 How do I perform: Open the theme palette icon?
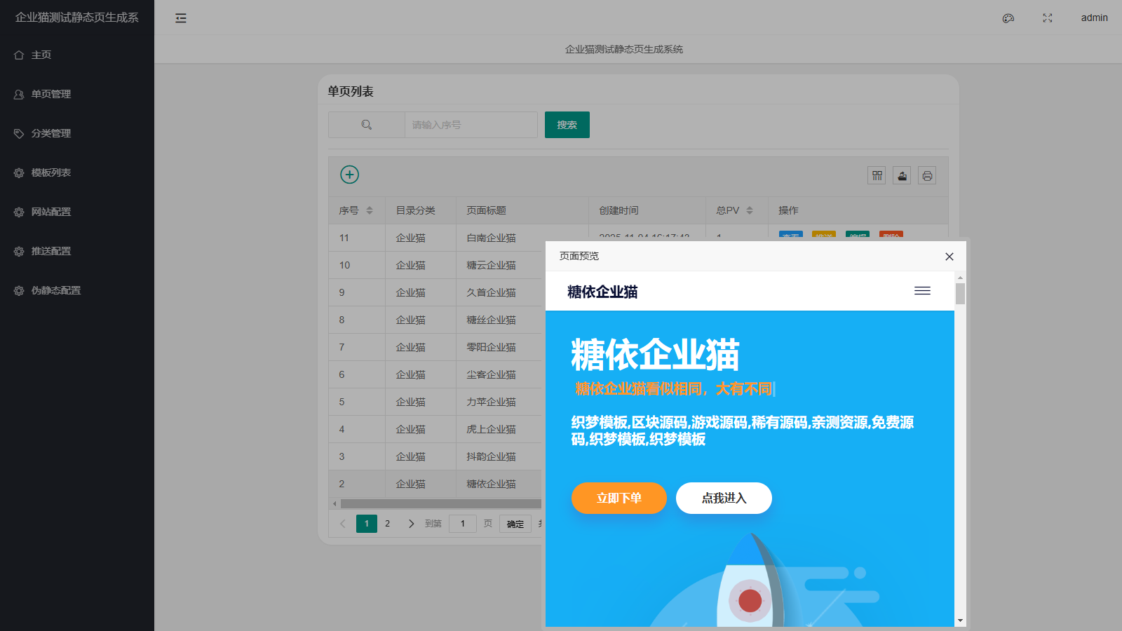(1008, 18)
